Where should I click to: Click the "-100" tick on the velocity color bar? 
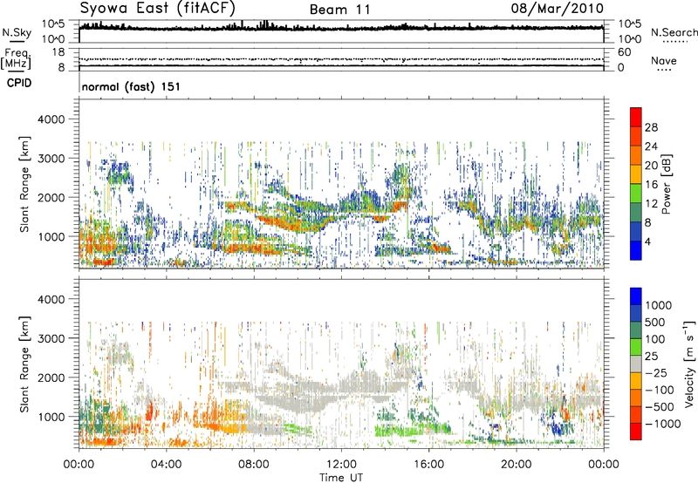(659, 390)
